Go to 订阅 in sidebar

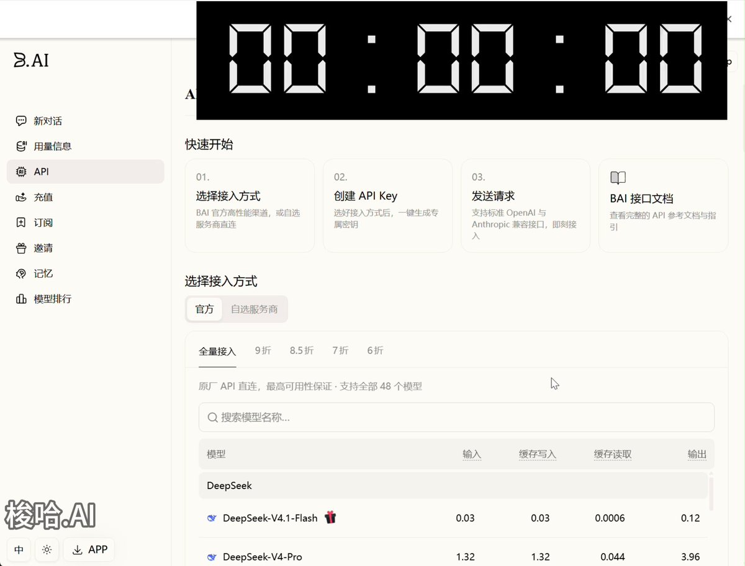(86, 223)
